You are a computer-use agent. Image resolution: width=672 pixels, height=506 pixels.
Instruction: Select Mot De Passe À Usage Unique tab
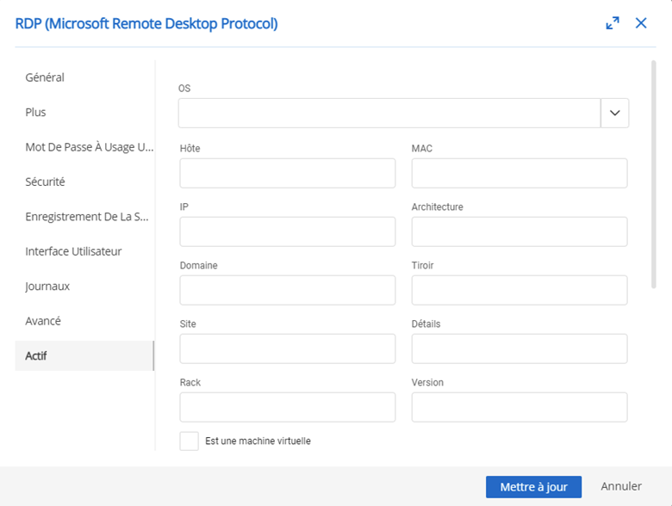click(x=89, y=147)
